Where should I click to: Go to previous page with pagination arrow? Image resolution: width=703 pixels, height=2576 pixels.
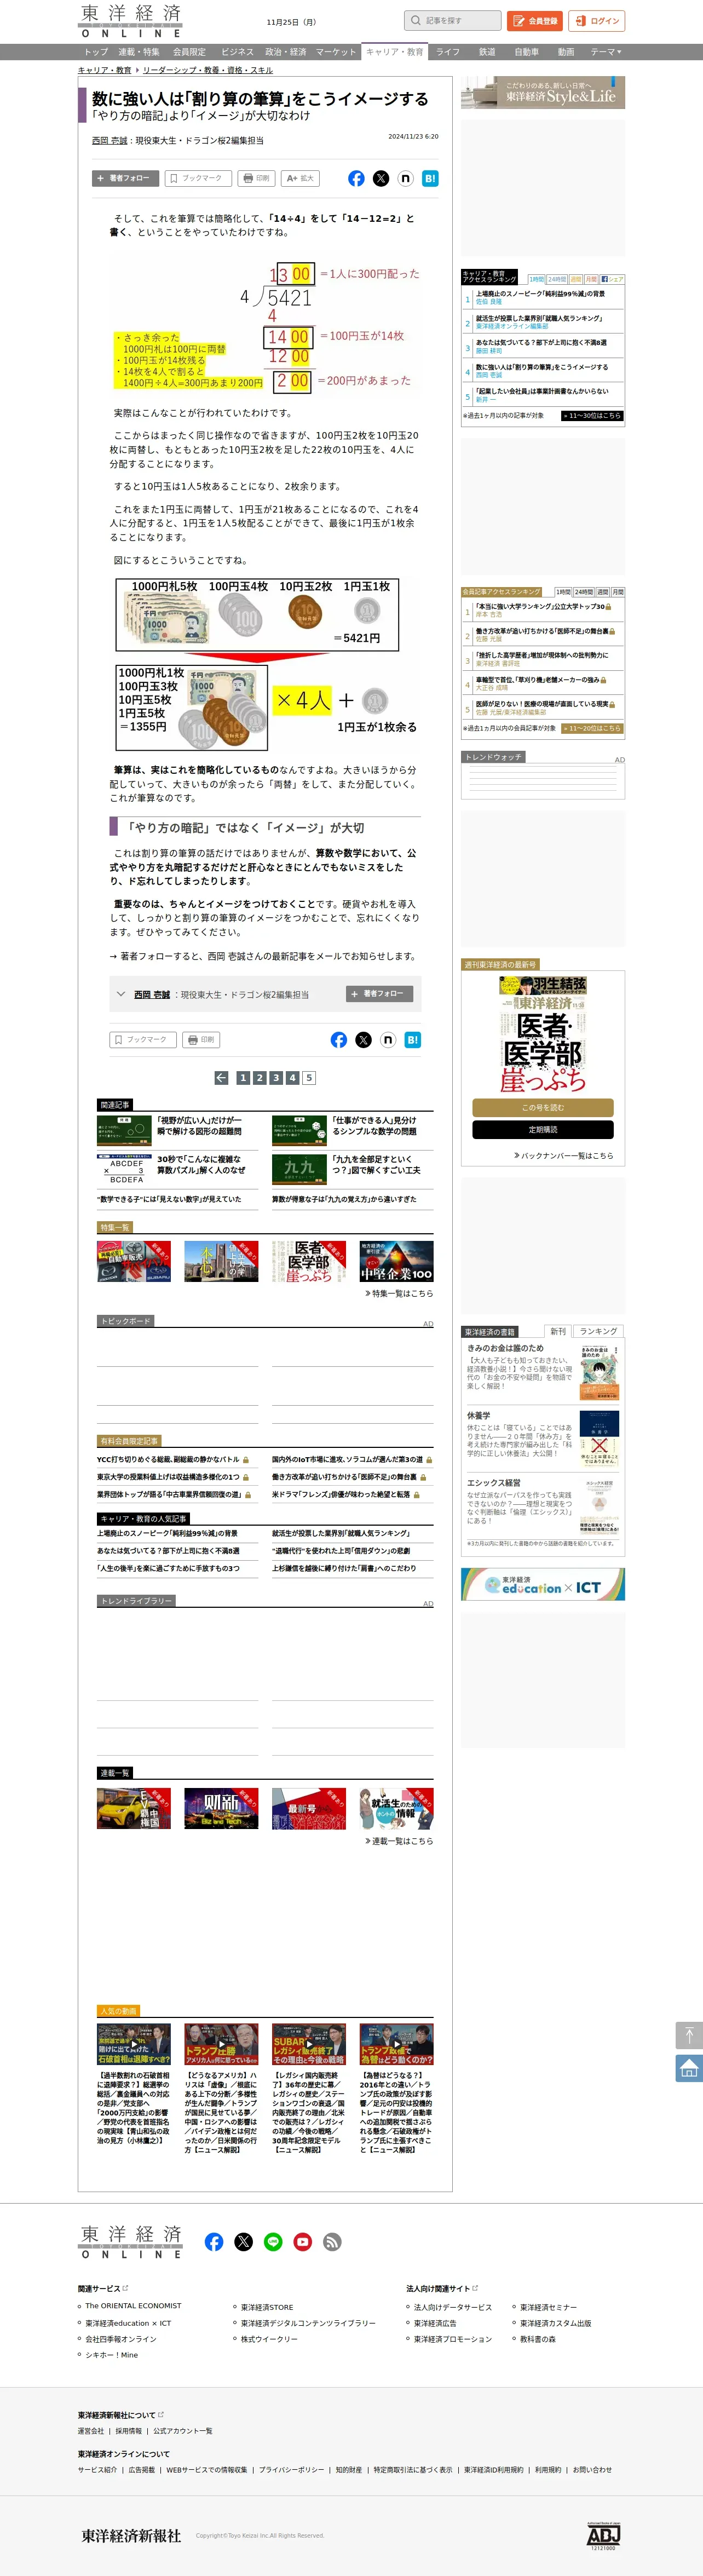[x=221, y=1077]
